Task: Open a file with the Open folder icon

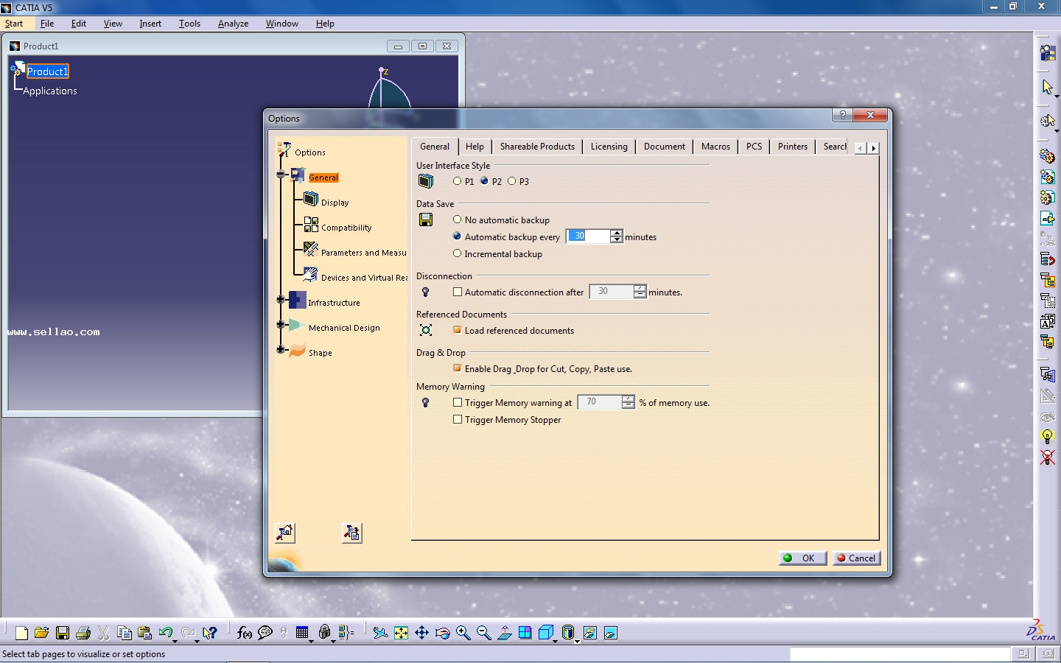Action: click(x=42, y=633)
